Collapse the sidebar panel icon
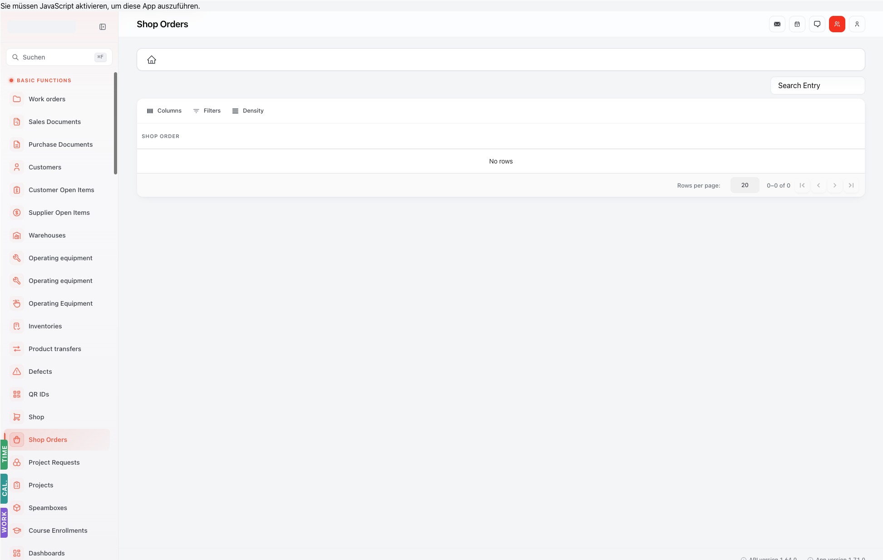Viewport: 883px width, 560px height. click(103, 27)
